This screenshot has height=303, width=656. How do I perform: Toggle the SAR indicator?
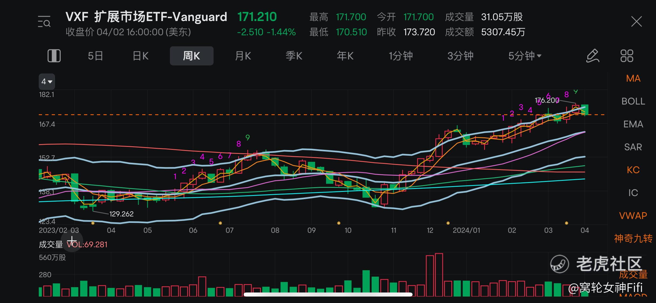633,147
